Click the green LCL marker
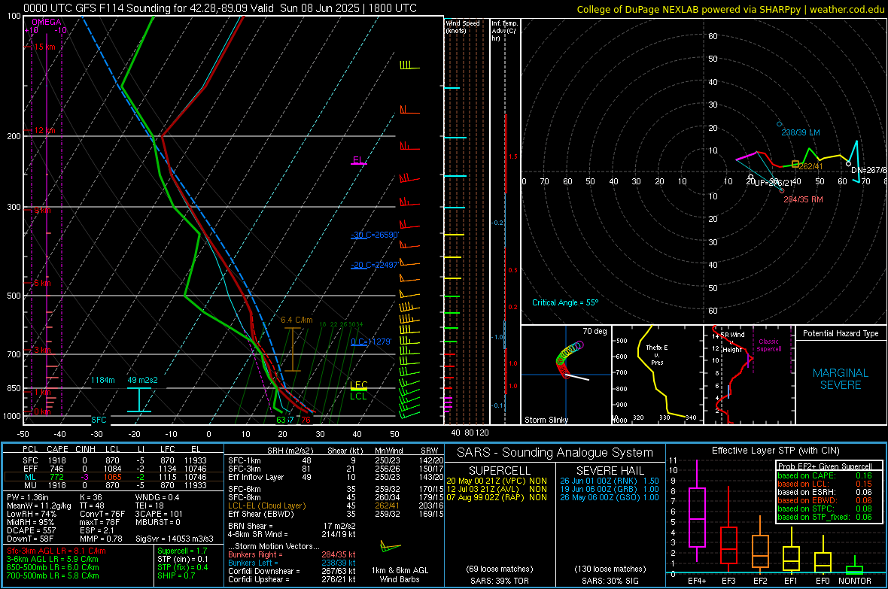Viewport: 888px width, 589px height. (x=358, y=396)
